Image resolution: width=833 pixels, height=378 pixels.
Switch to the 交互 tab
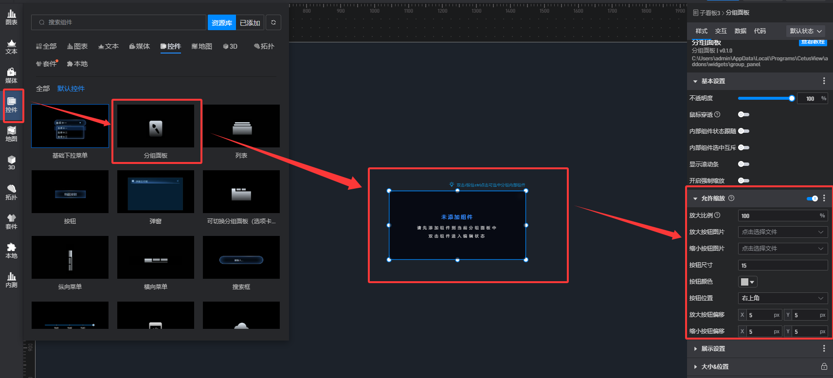721,31
